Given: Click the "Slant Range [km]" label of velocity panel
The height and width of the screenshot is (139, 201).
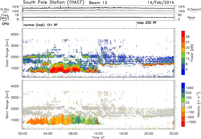Looking at the screenshot, I should tap(7, 105).
